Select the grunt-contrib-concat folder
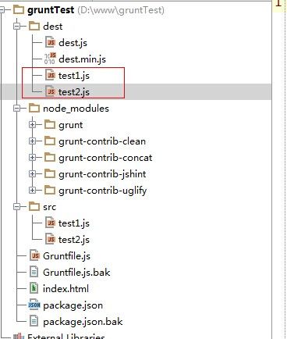The width and height of the screenshot is (287, 339). [105, 158]
